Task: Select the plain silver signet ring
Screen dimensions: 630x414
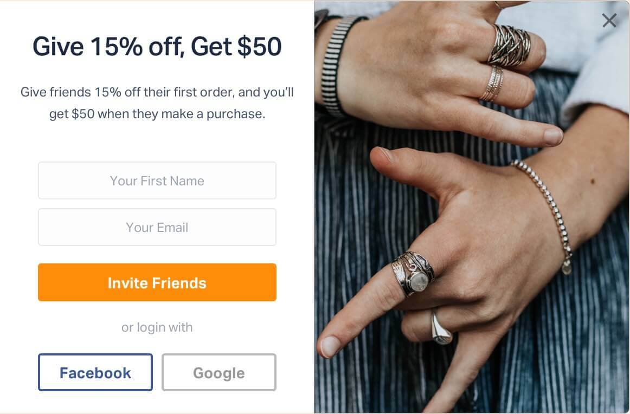Action: (x=441, y=328)
